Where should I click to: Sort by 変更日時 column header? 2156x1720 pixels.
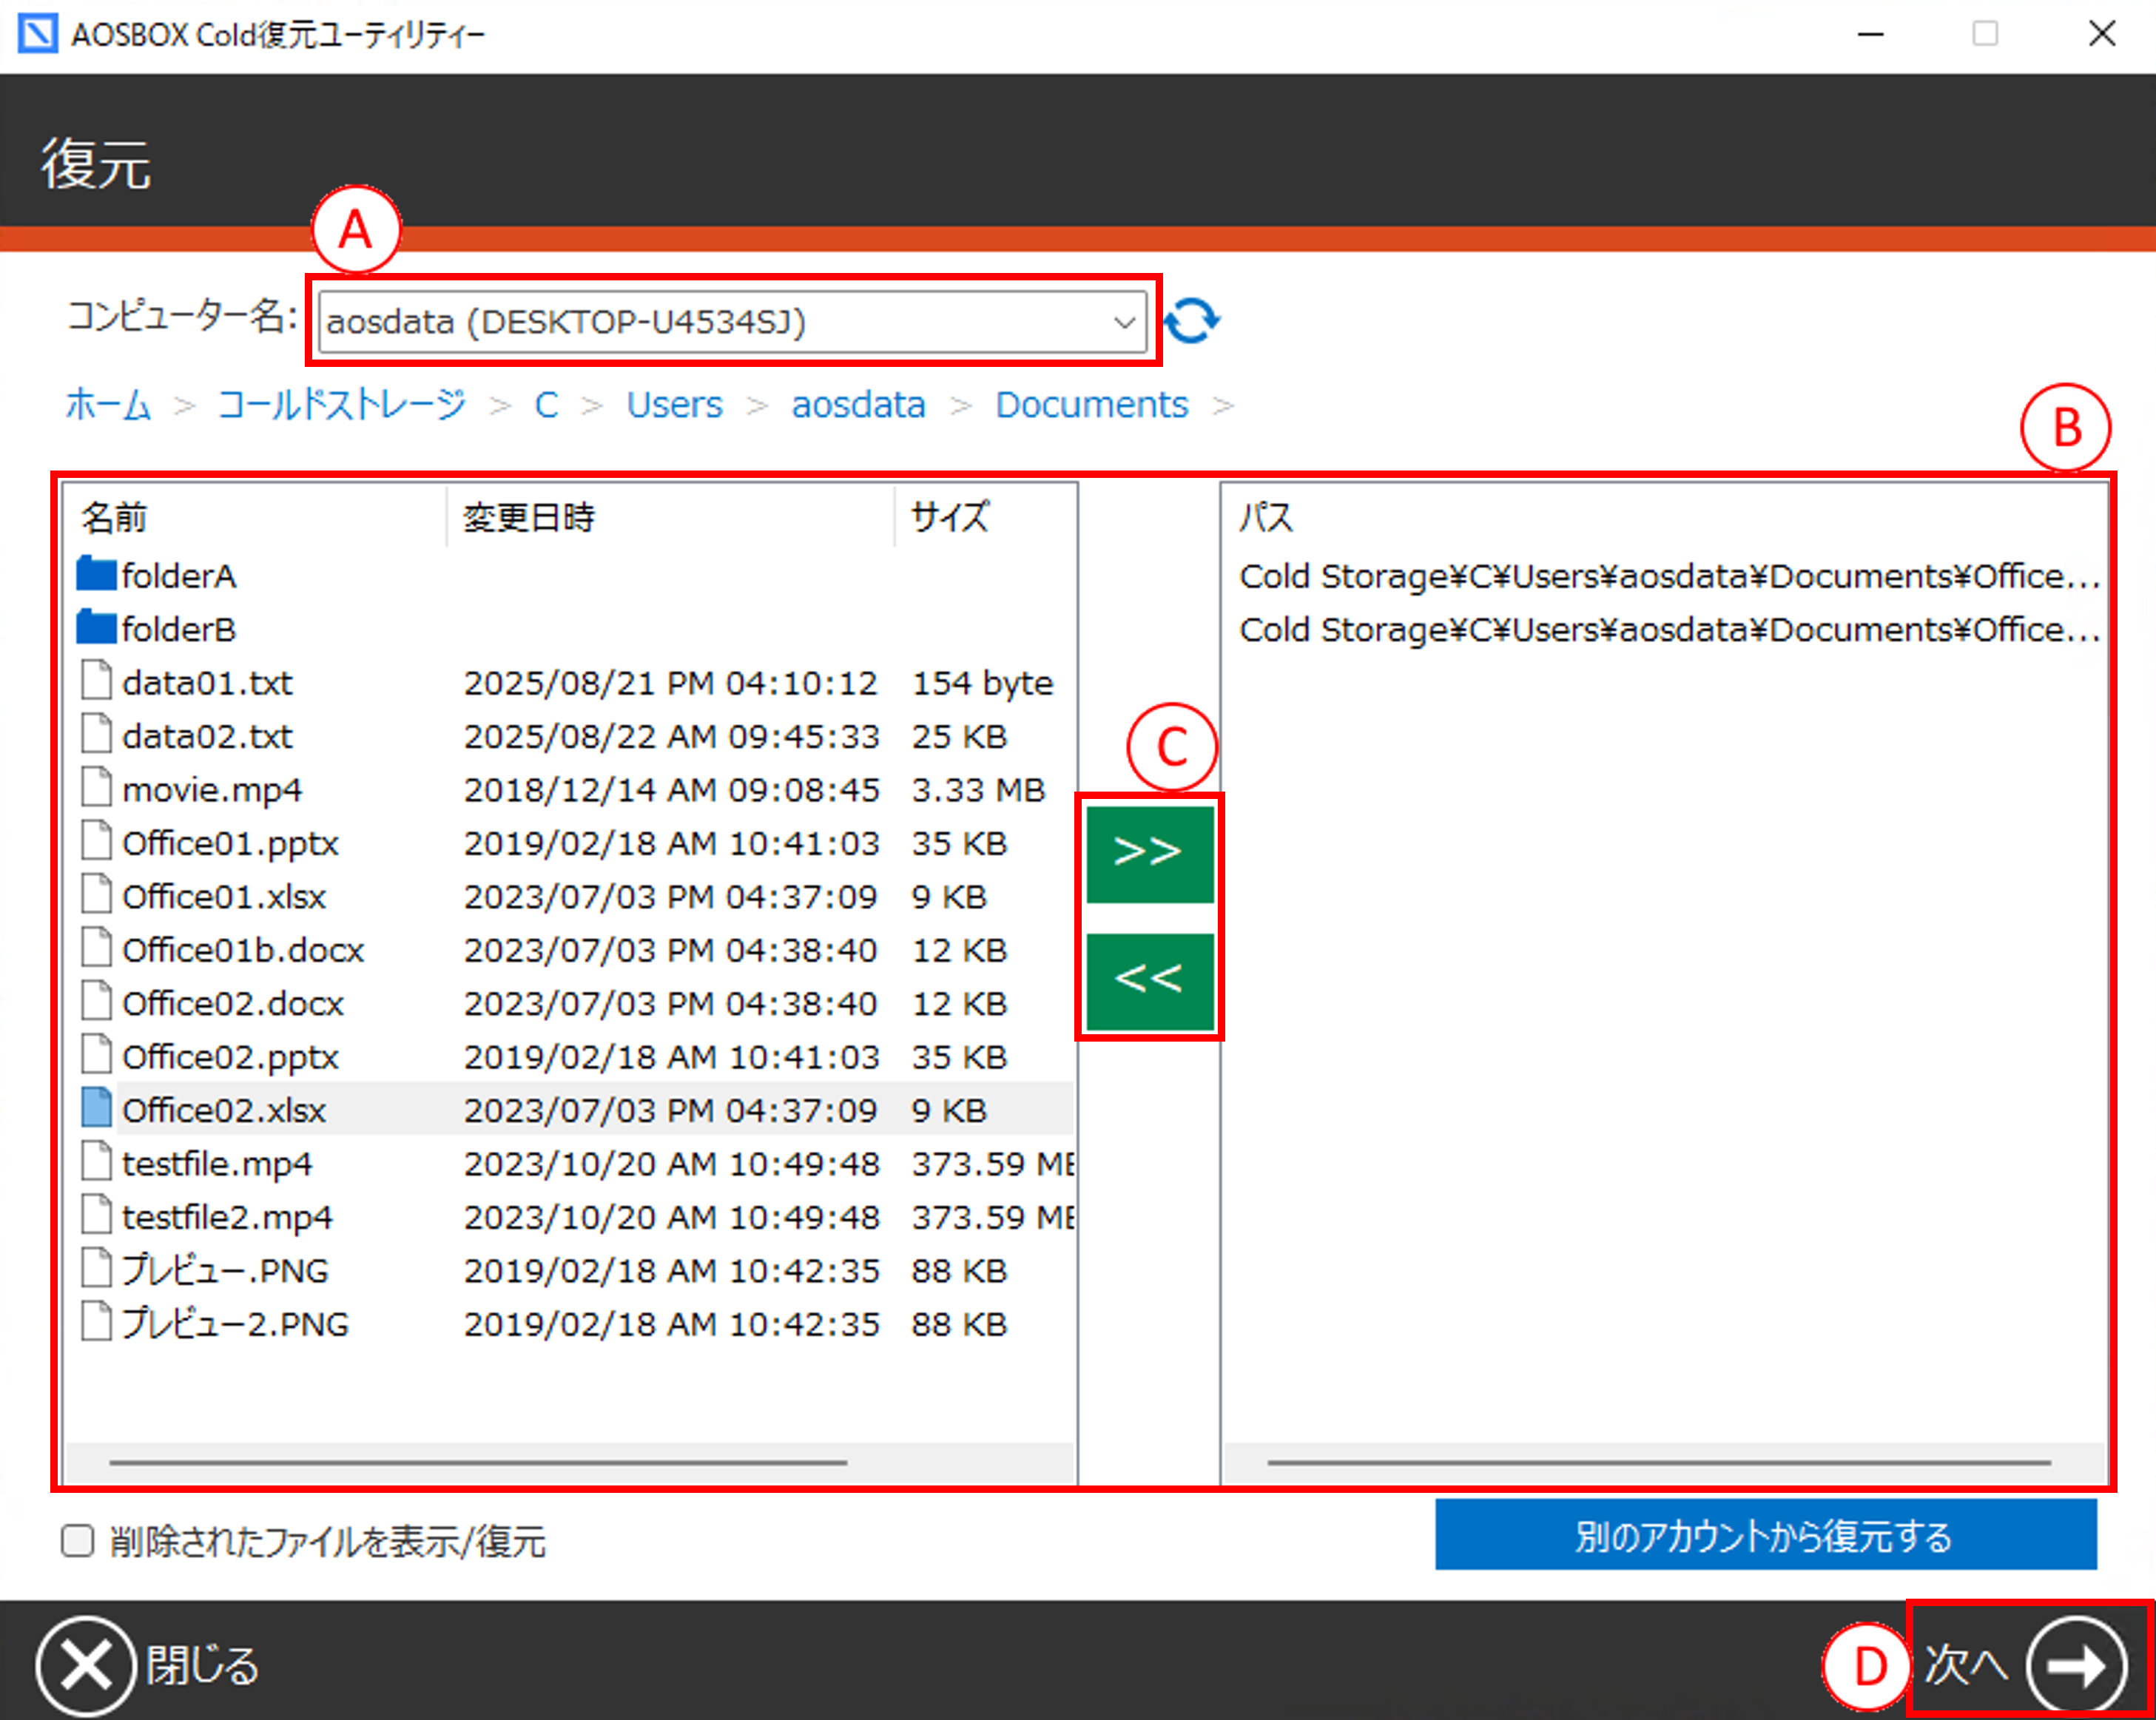[529, 517]
